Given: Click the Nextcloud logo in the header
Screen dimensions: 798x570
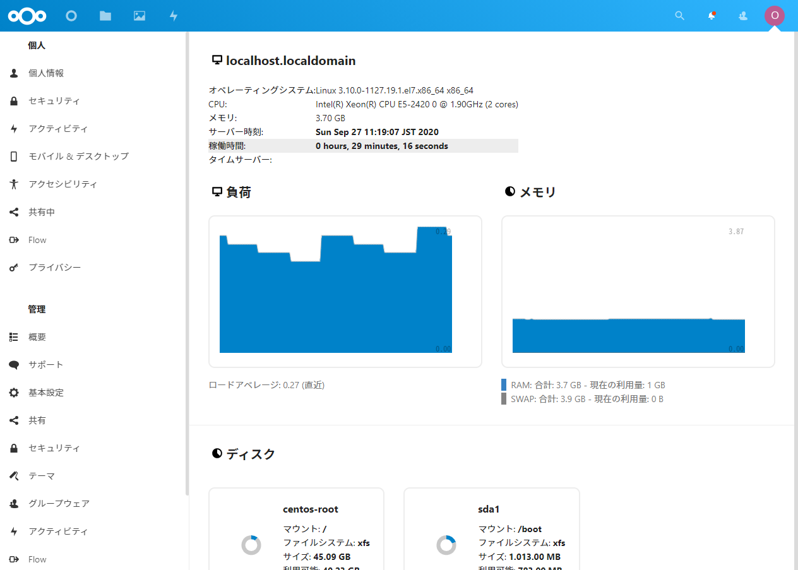Looking at the screenshot, I should click(x=27, y=16).
